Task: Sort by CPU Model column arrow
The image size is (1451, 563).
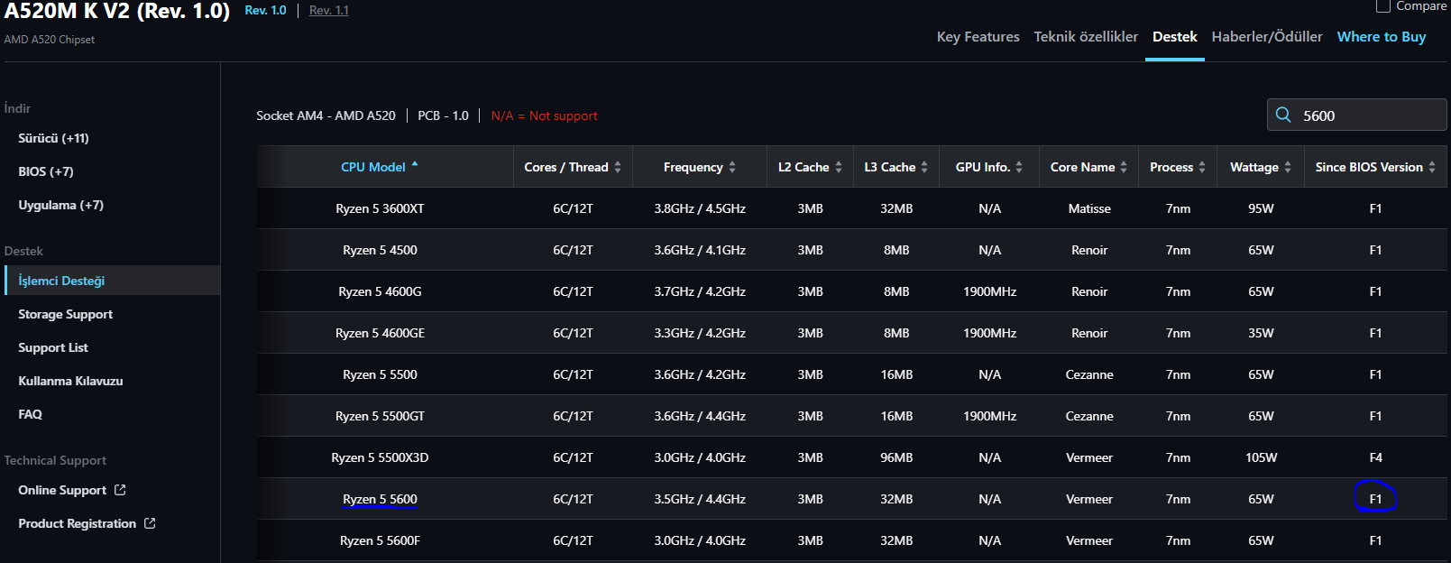Action: tap(415, 165)
